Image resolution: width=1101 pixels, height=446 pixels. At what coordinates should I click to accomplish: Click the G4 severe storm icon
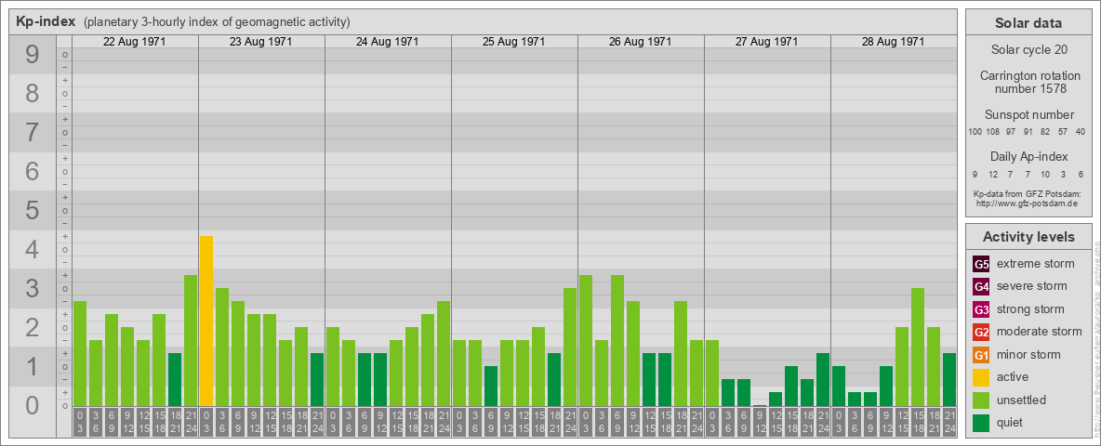[981, 286]
